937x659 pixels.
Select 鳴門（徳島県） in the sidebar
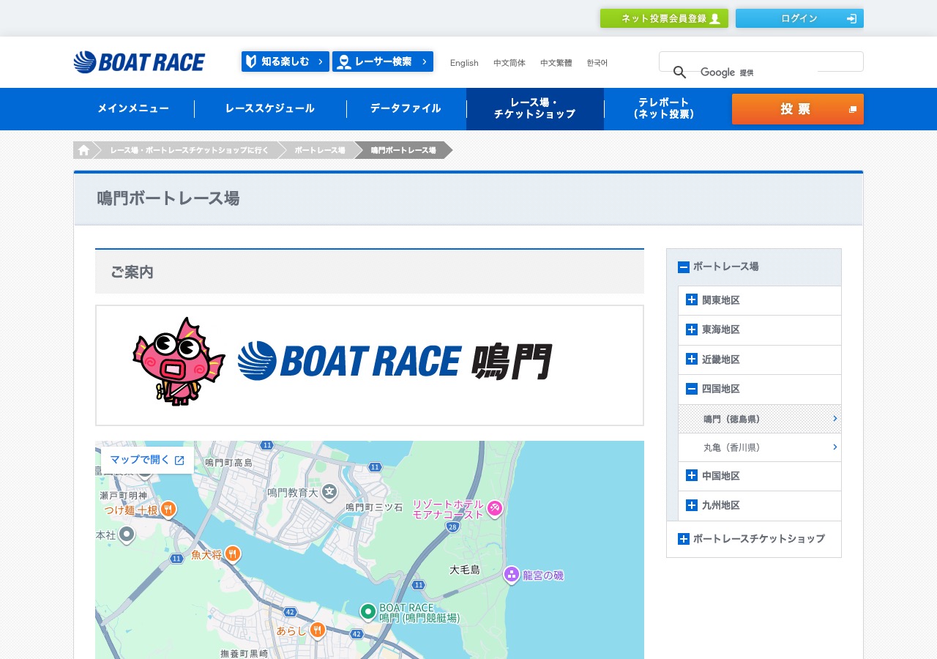click(x=760, y=419)
